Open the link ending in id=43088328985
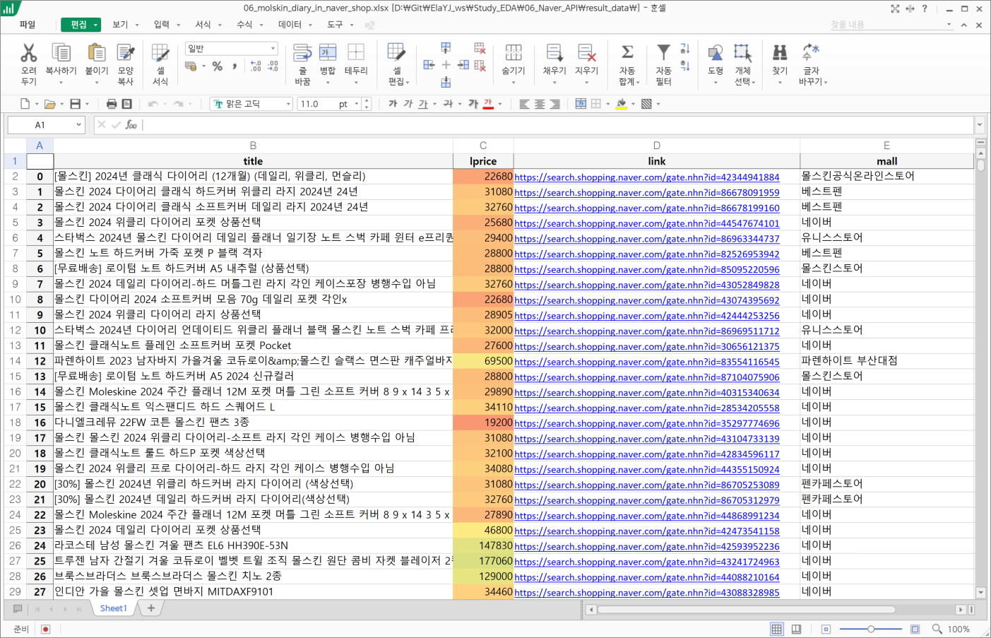 coord(647,593)
